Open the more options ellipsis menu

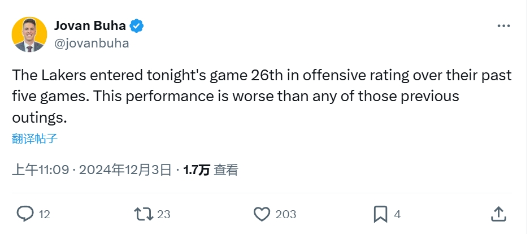coord(503,26)
